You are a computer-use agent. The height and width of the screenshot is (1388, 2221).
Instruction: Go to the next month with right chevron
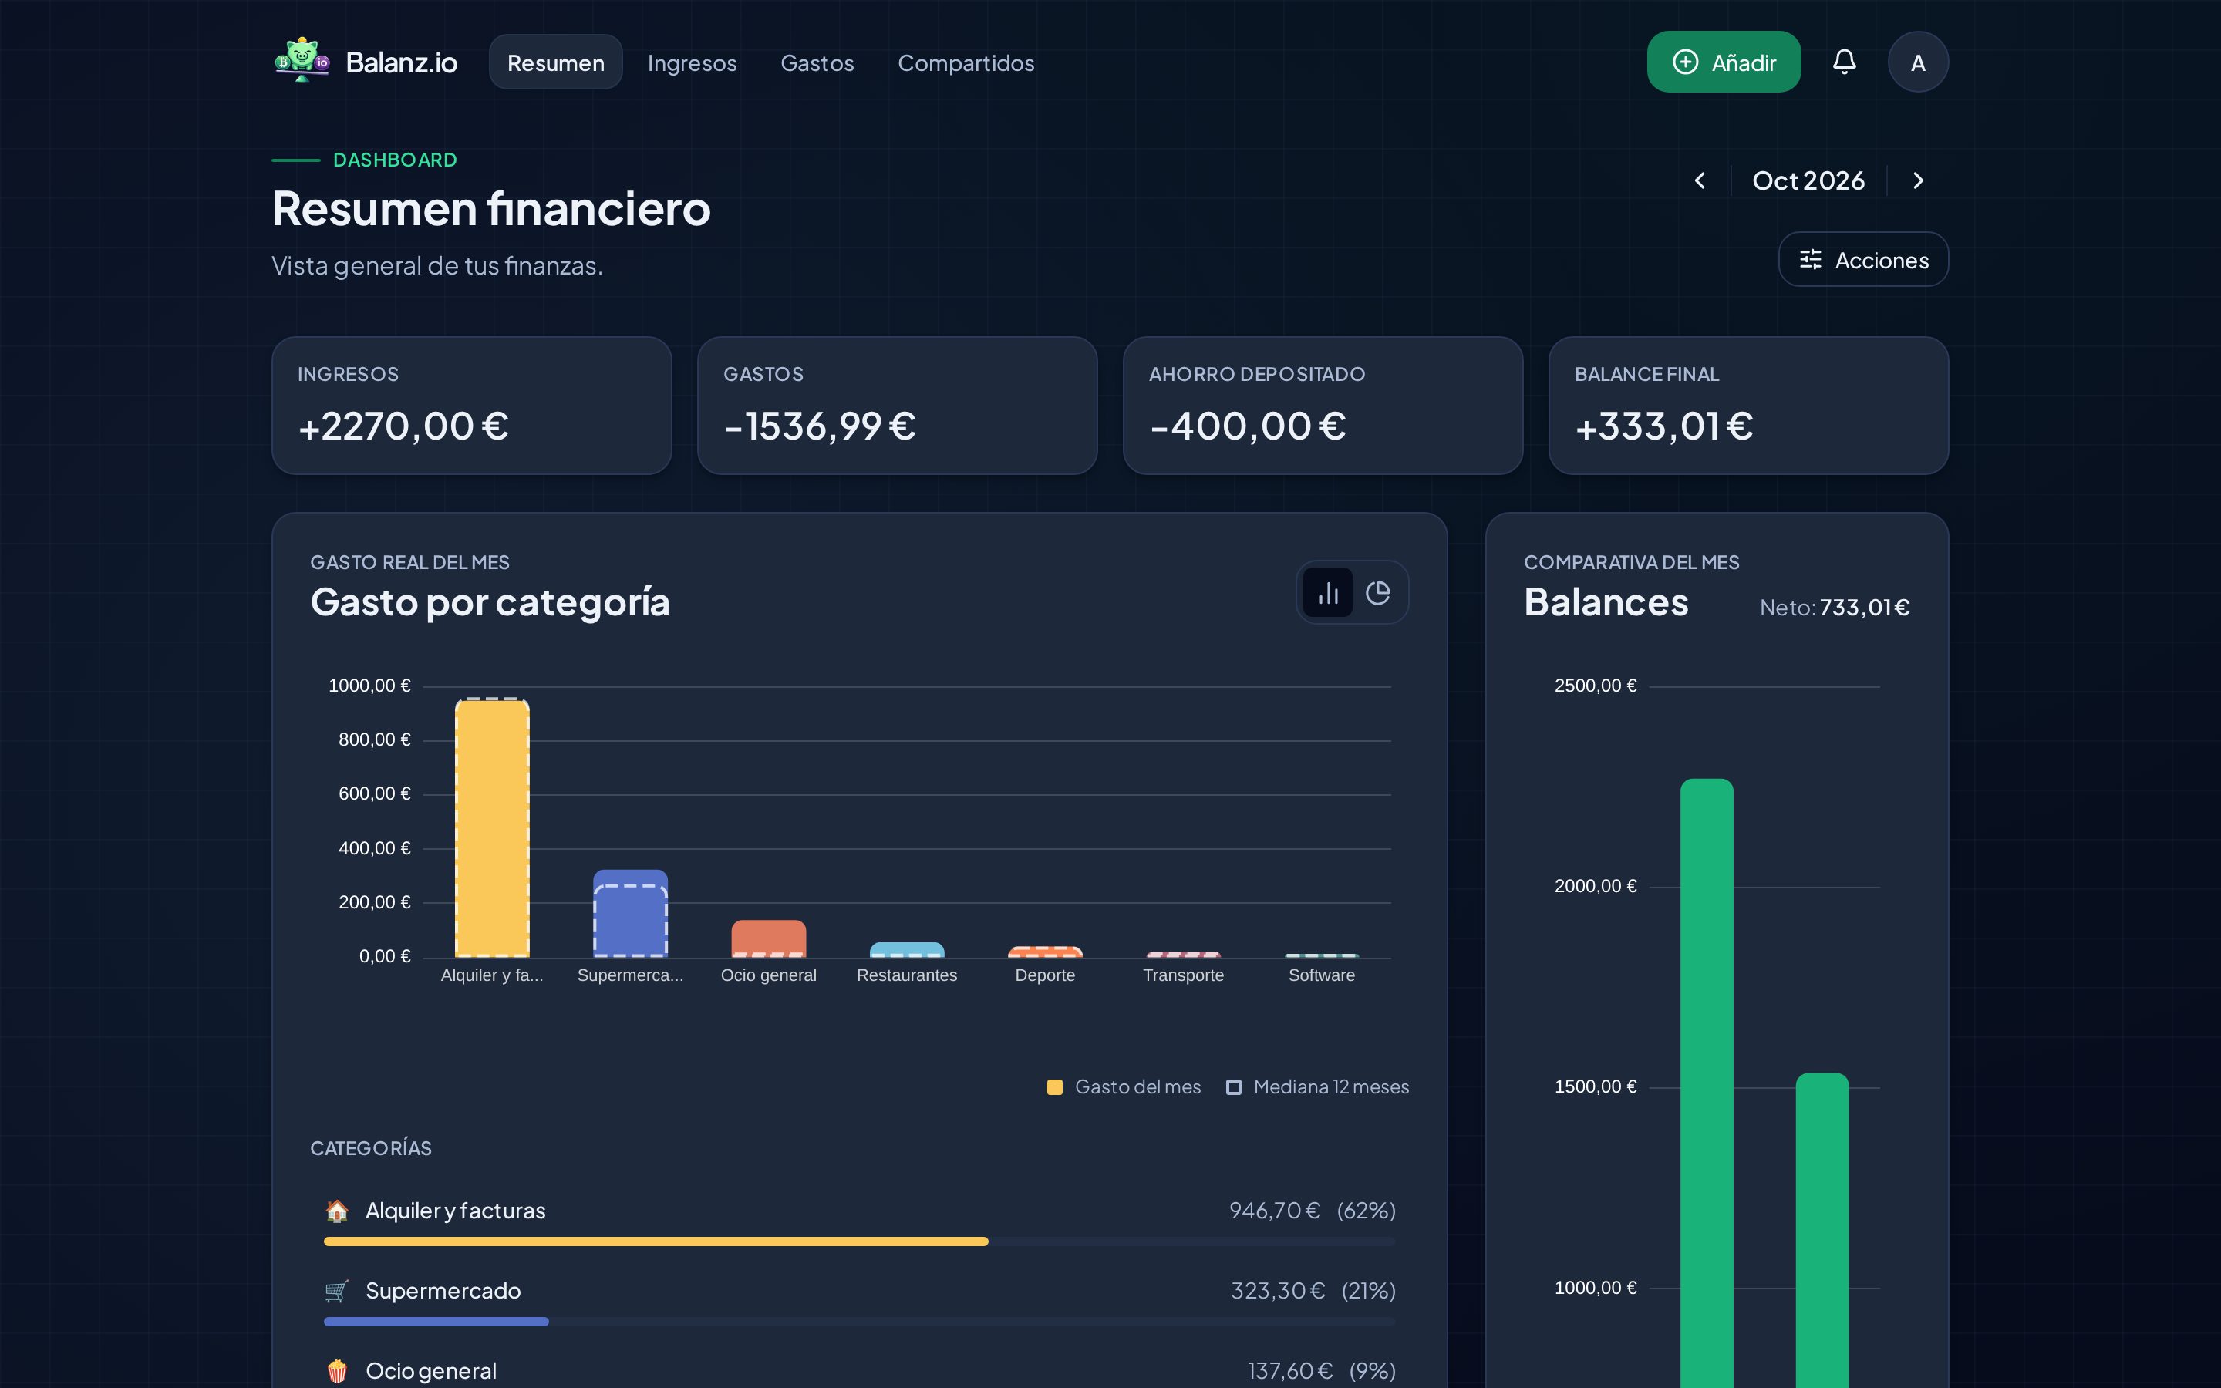click(1917, 181)
